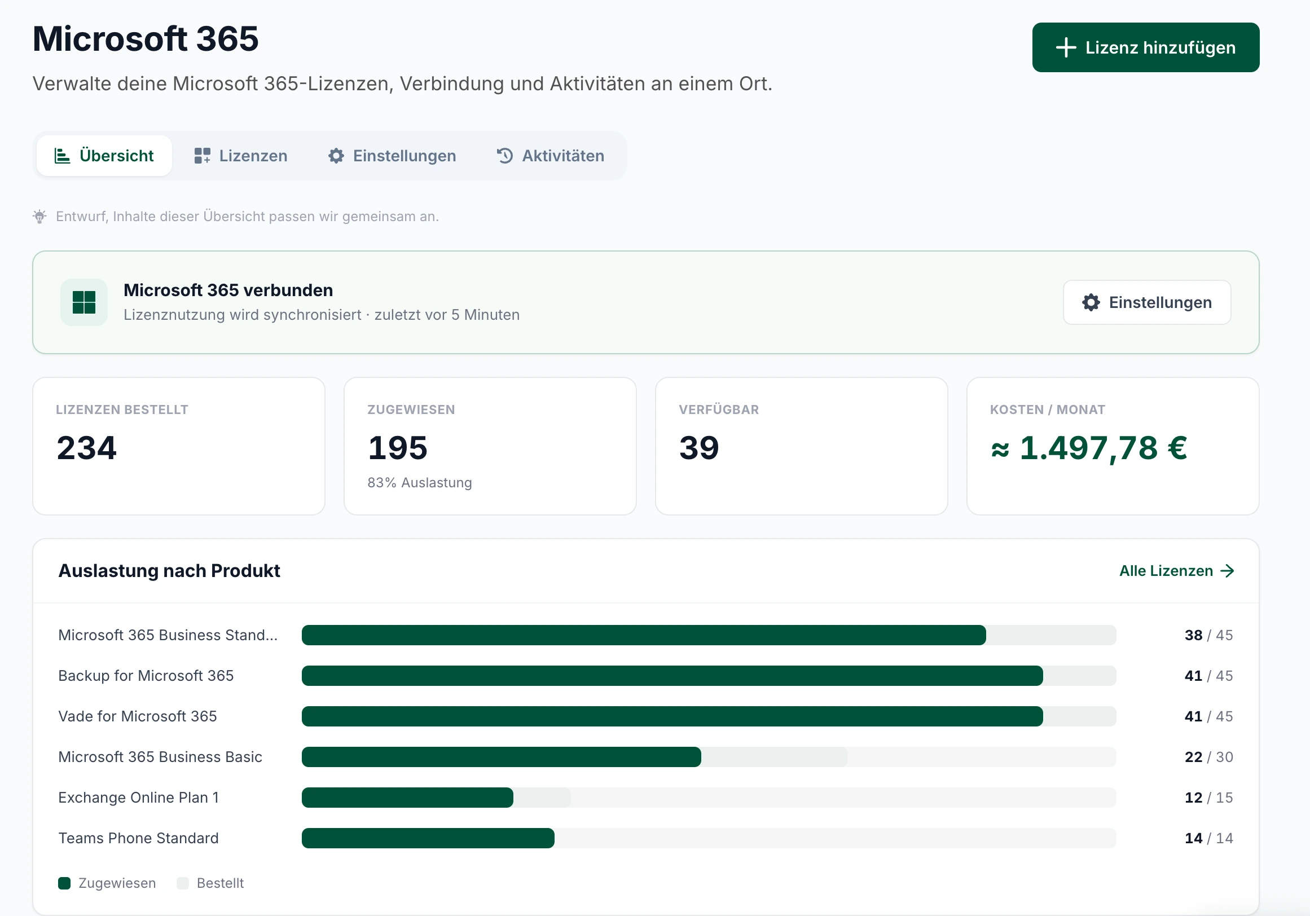Screen dimensions: 1310x916
Task: Click the "83% Auslastung" text
Action: pos(419,483)
